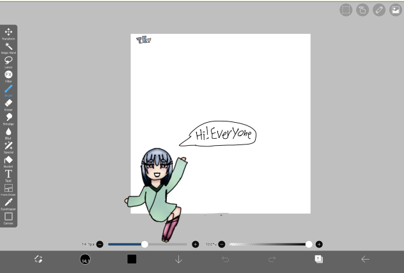404x273 pixels.
Task: Toggle the selection area button
Action: pyautogui.click(x=346, y=10)
